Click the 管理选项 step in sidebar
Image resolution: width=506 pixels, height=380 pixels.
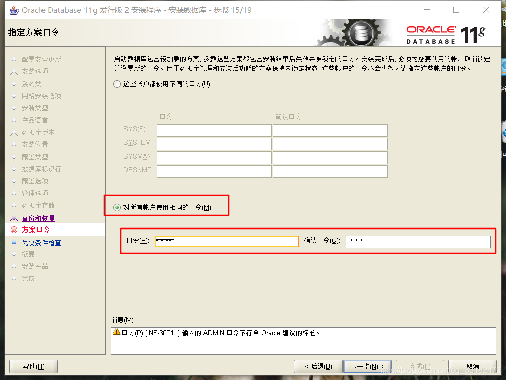[x=35, y=193]
